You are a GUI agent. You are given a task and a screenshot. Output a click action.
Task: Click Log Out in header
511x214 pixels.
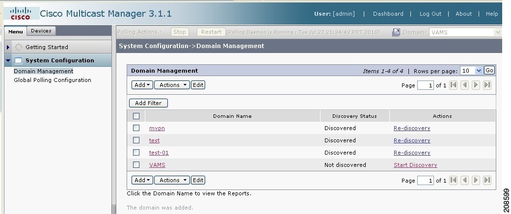pos(430,14)
